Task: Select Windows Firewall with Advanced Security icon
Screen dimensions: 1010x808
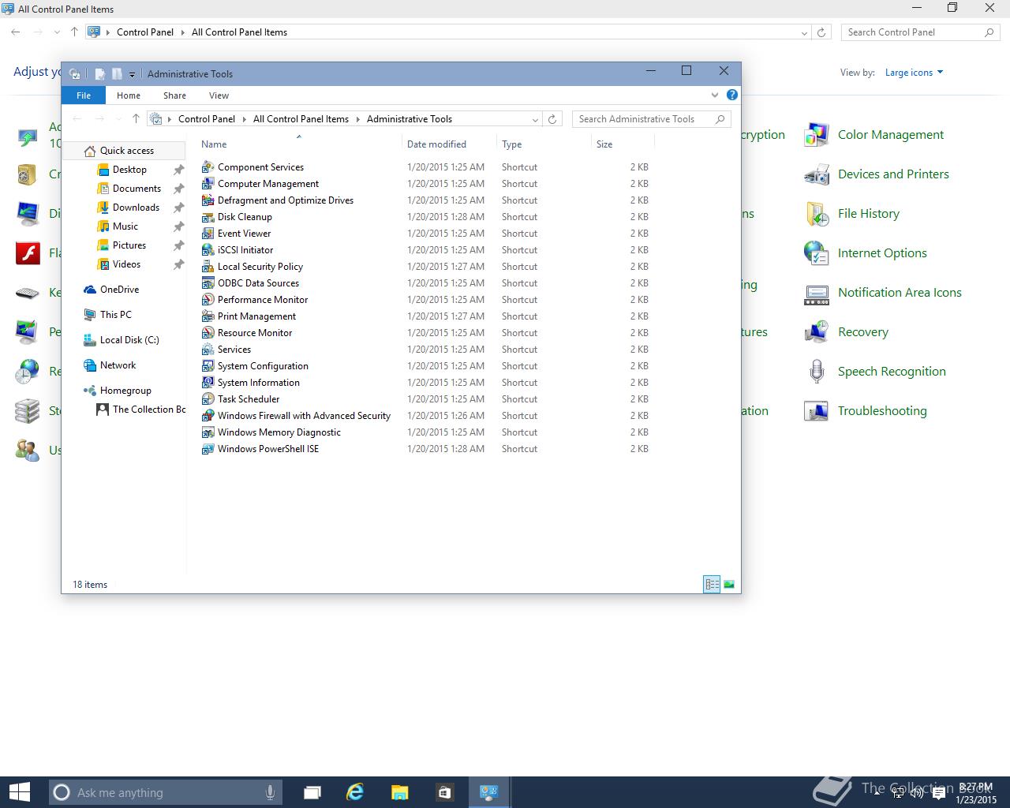Action: [x=208, y=416]
